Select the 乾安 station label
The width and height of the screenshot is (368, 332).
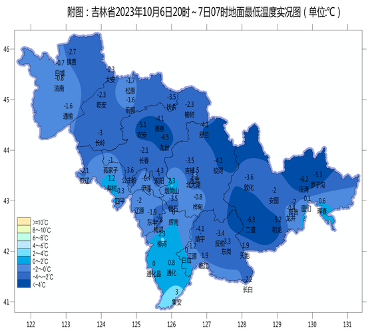pyautogui.click(x=101, y=105)
